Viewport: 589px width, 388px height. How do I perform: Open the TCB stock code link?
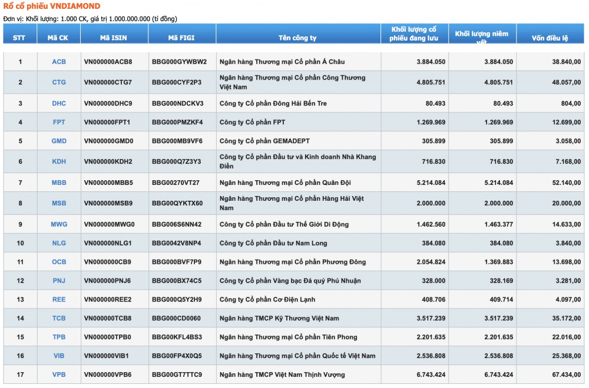(x=58, y=318)
